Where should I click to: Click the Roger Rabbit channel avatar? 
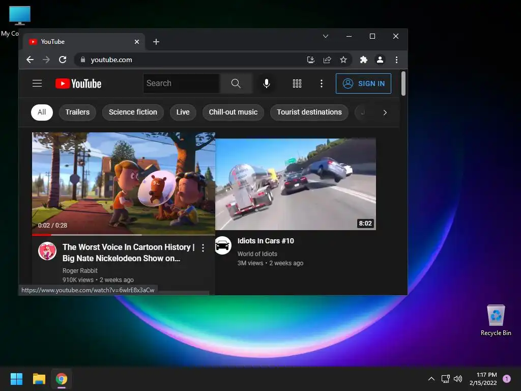point(47,251)
